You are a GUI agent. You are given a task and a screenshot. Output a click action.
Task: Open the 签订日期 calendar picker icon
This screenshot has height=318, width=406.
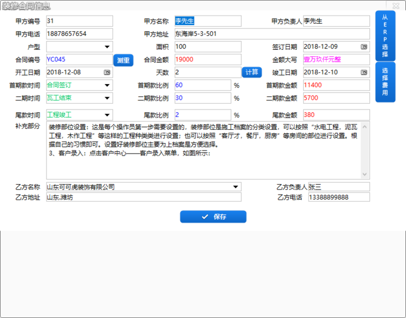click(364, 47)
